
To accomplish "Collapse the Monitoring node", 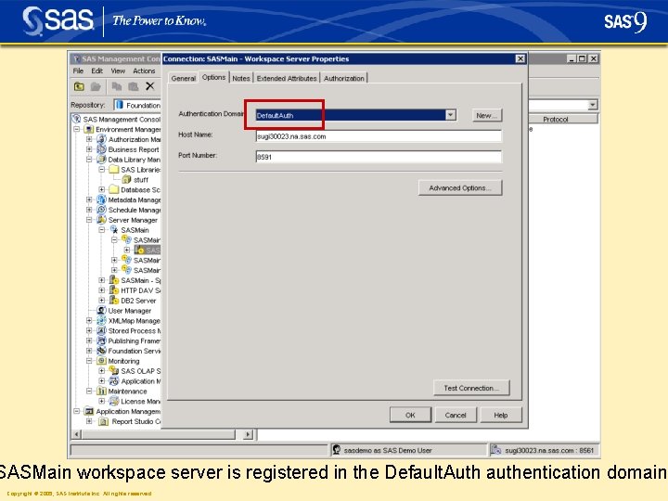I will pyautogui.click(x=89, y=361).
